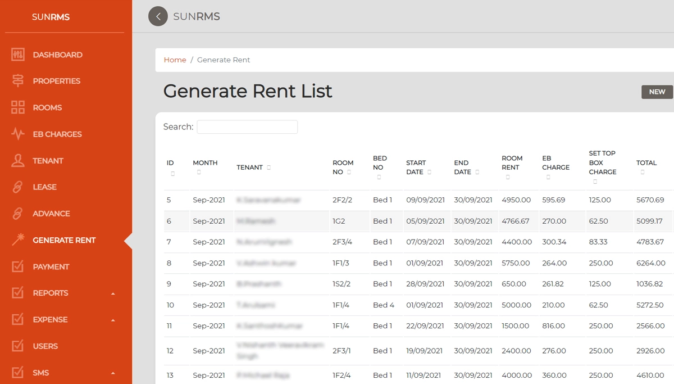Sort by Start Date column
Viewport: 674px width, 384px height.
pos(429,172)
